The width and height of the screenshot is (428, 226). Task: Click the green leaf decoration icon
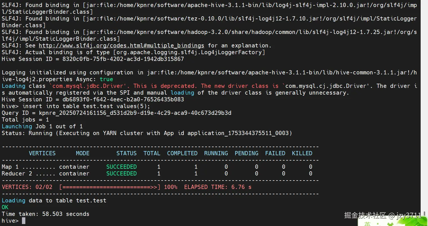(413, 221)
